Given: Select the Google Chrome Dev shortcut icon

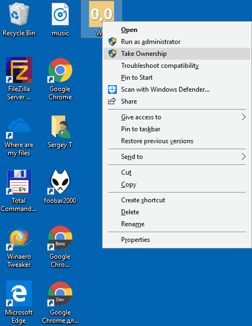Looking at the screenshot, I should click(60, 294).
